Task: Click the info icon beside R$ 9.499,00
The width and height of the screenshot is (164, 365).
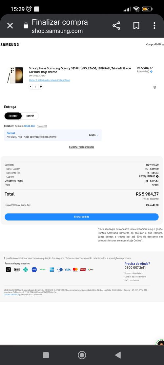Action: point(152,72)
